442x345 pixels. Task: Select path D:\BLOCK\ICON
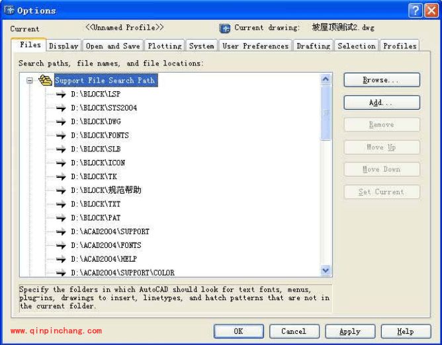pos(98,163)
